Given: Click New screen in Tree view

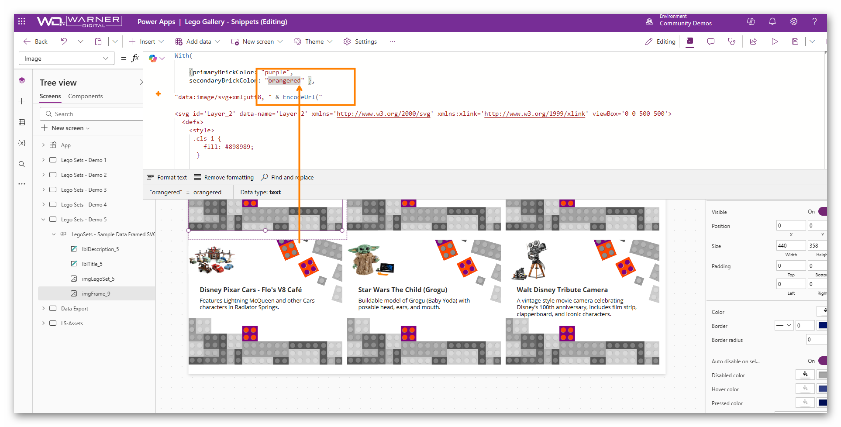Looking at the screenshot, I should (x=65, y=128).
